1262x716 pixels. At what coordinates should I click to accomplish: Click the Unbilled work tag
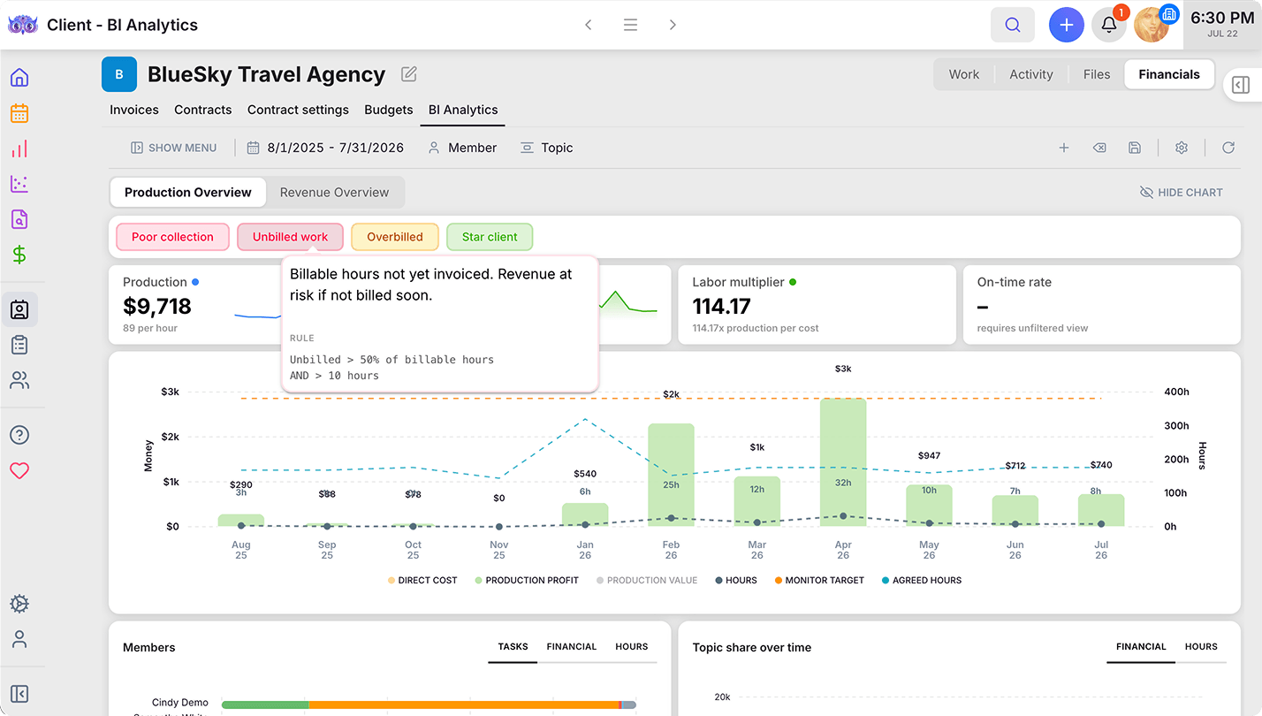290,237
